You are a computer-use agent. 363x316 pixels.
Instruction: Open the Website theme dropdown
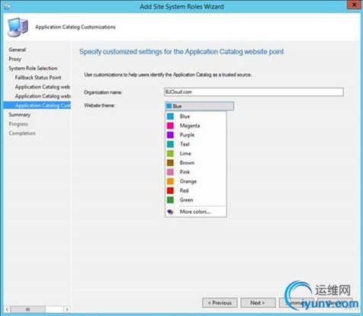point(200,106)
